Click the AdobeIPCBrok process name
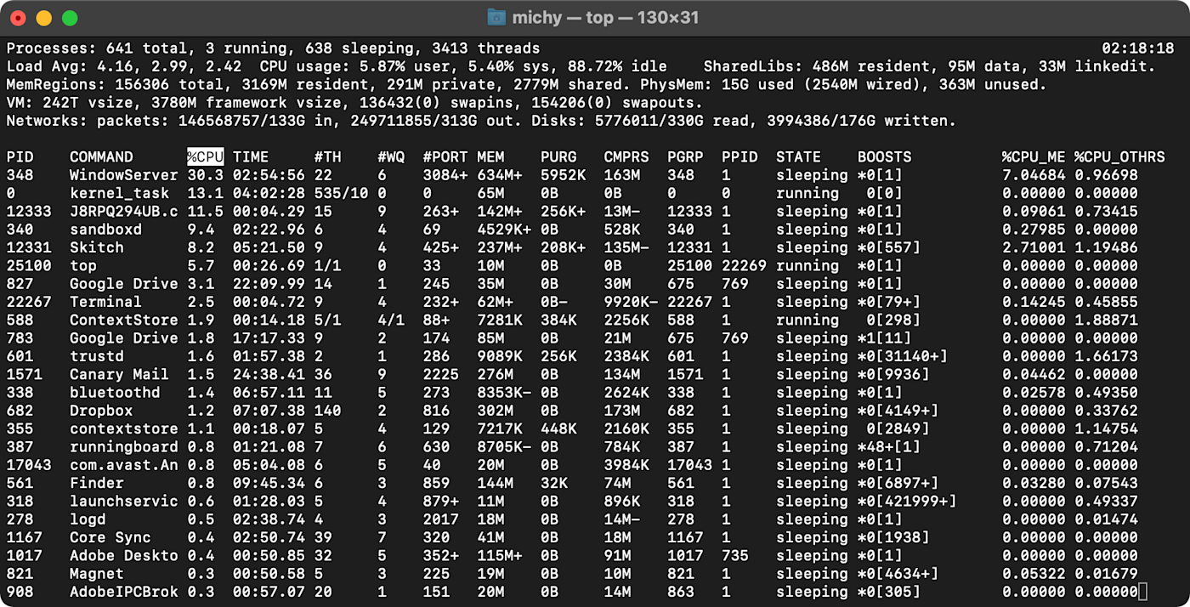This screenshot has height=607, width=1190. [x=124, y=592]
